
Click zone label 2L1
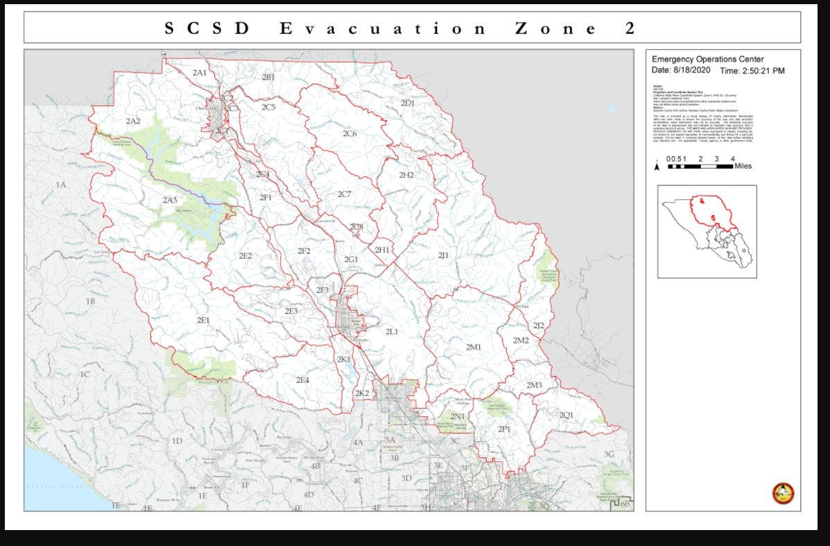[392, 332]
